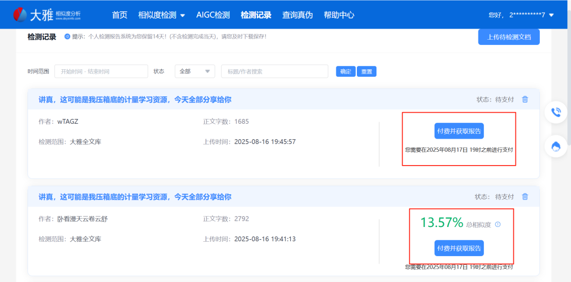Open the 状态 全部 filter dropdown
571x282 pixels.
point(195,71)
